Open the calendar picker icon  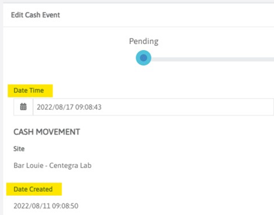[23, 107]
